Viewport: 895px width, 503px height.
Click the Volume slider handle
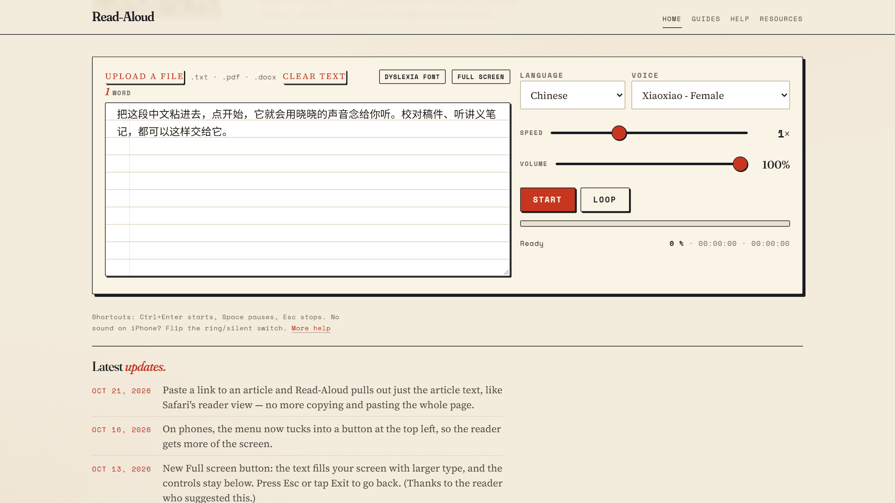[740, 164]
